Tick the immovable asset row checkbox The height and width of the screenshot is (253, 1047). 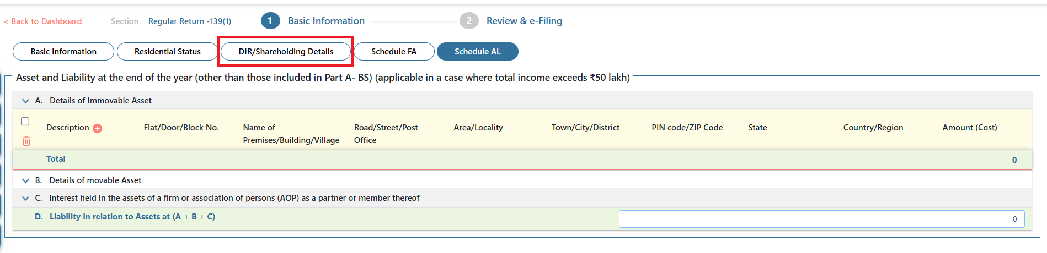[25, 121]
